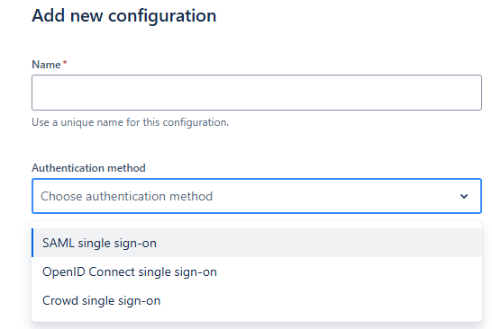The height and width of the screenshot is (329, 492).
Task: Click the word 'SAML' in the first option
Action: click(59, 244)
